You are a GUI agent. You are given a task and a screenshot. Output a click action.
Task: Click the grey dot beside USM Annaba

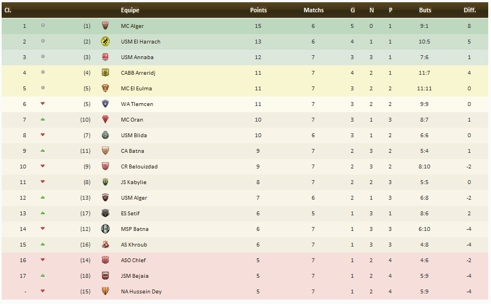click(x=43, y=57)
